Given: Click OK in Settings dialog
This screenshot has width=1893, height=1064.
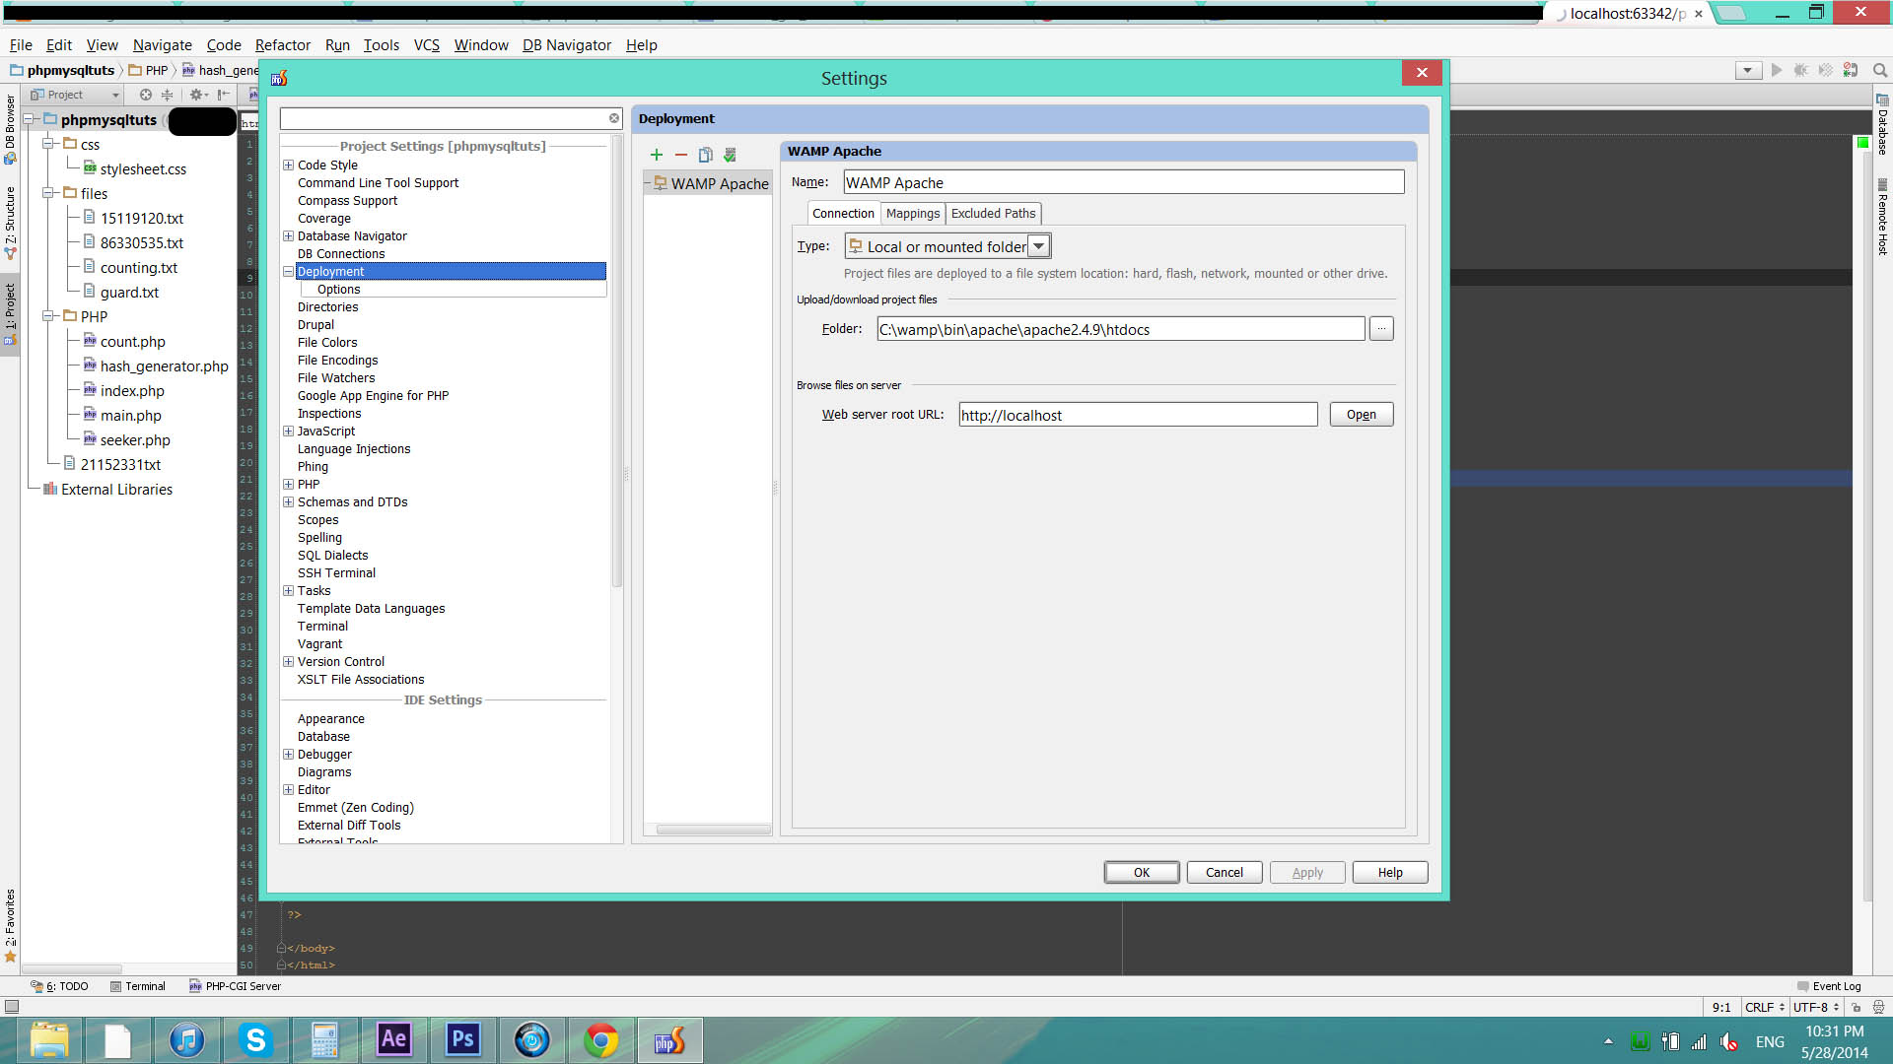Looking at the screenshot, I should tap(1142, 873).
